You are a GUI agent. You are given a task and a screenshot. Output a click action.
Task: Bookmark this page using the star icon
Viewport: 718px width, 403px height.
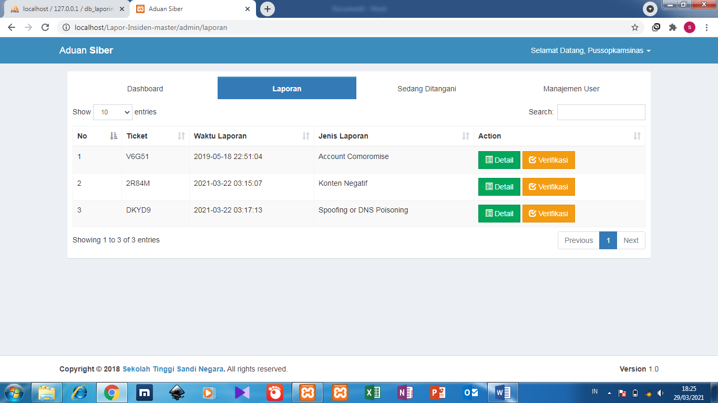(x=635, y=27)
